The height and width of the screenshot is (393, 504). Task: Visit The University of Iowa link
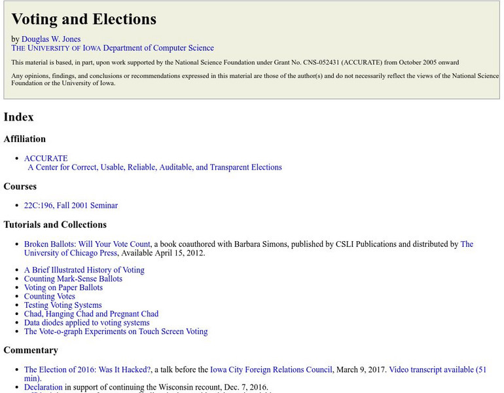click(x=56, y=48)
